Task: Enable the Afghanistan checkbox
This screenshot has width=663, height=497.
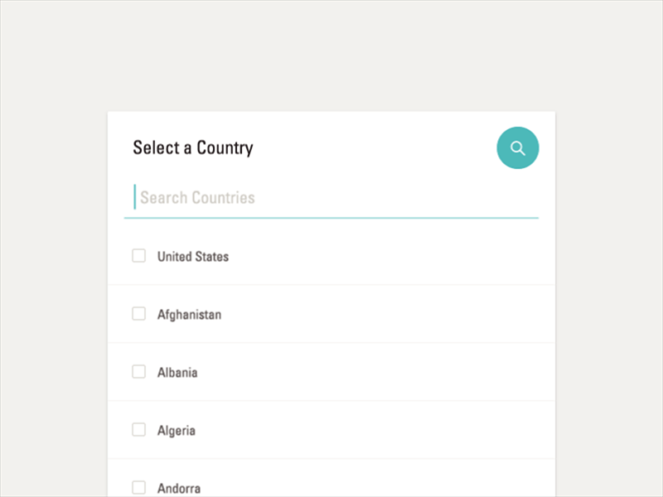Action: tap(139, 314)
